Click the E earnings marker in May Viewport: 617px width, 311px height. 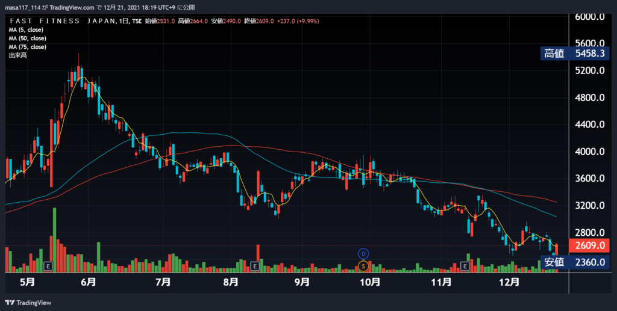coord(48,266)
